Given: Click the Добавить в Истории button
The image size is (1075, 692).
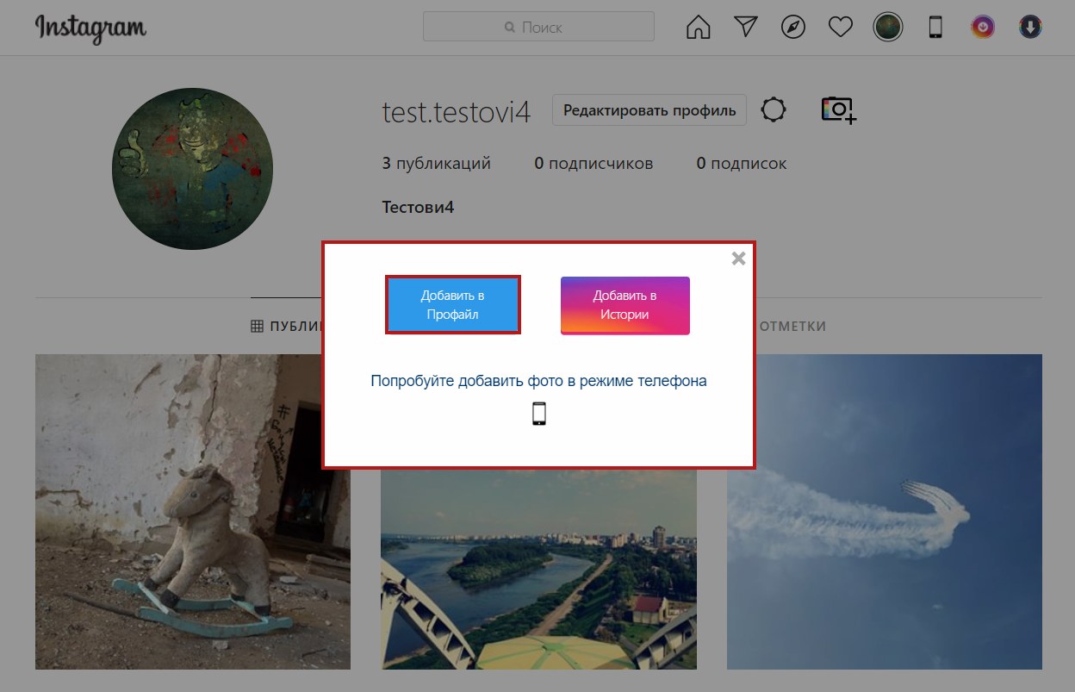Looking at the screenshot, I should coord(625,305).
